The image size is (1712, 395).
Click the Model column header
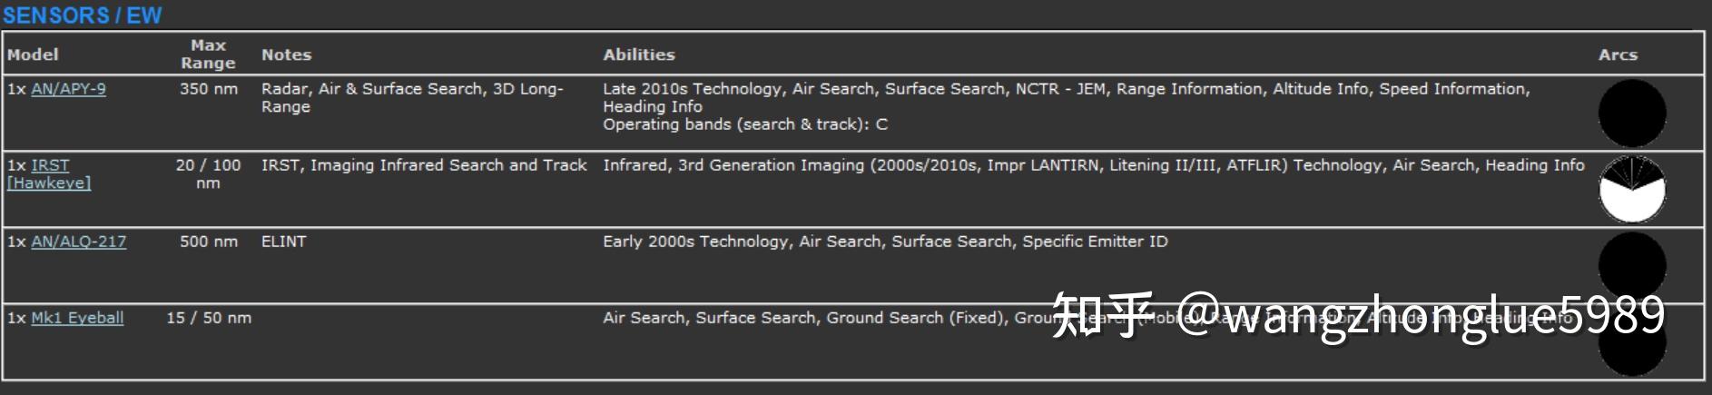click(x=33, y=54)
